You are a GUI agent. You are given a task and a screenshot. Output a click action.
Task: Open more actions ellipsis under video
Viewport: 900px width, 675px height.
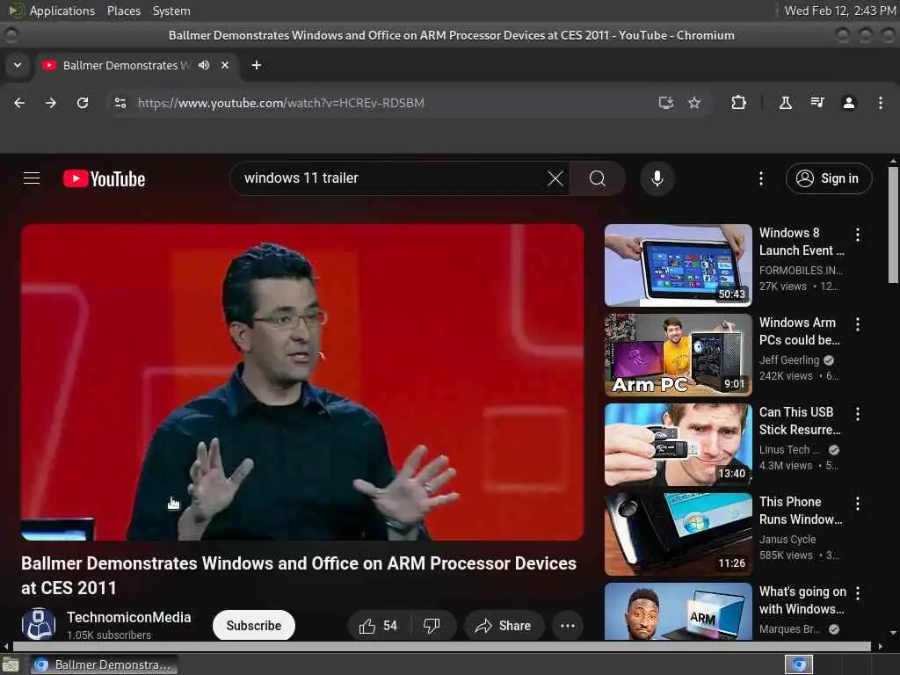click(568, 626)
